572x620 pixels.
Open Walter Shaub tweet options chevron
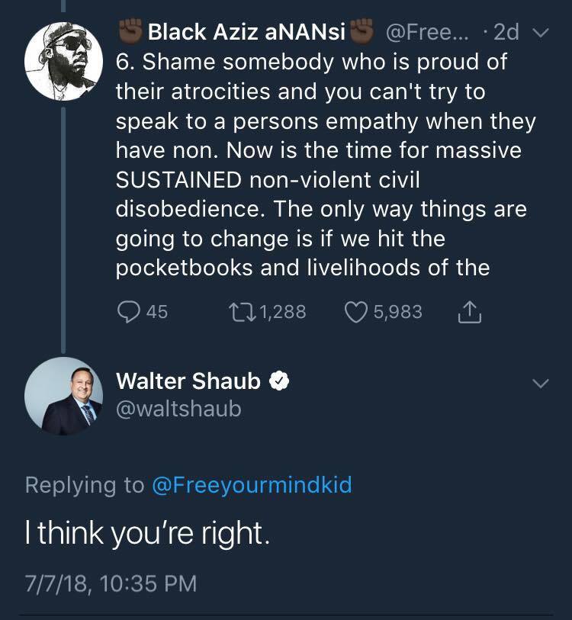click(x=541, y=383)
